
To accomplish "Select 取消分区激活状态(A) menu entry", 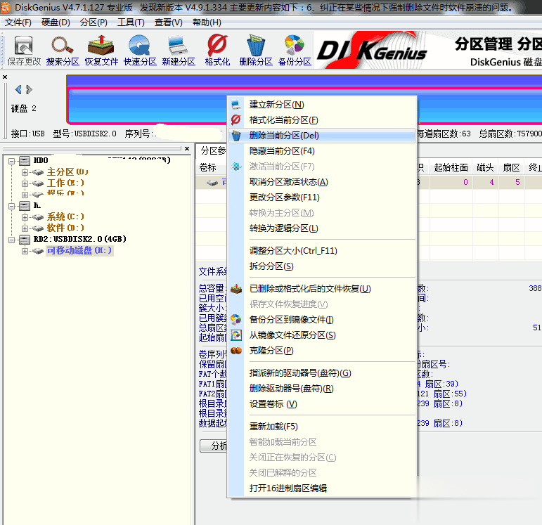I will (322, 182).
